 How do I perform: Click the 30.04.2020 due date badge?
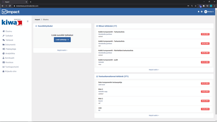pyautogui.click(x=205, y=44)
